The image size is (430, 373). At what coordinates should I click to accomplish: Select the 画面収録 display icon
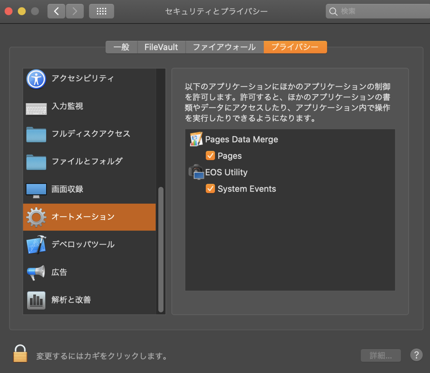point(36,189)
